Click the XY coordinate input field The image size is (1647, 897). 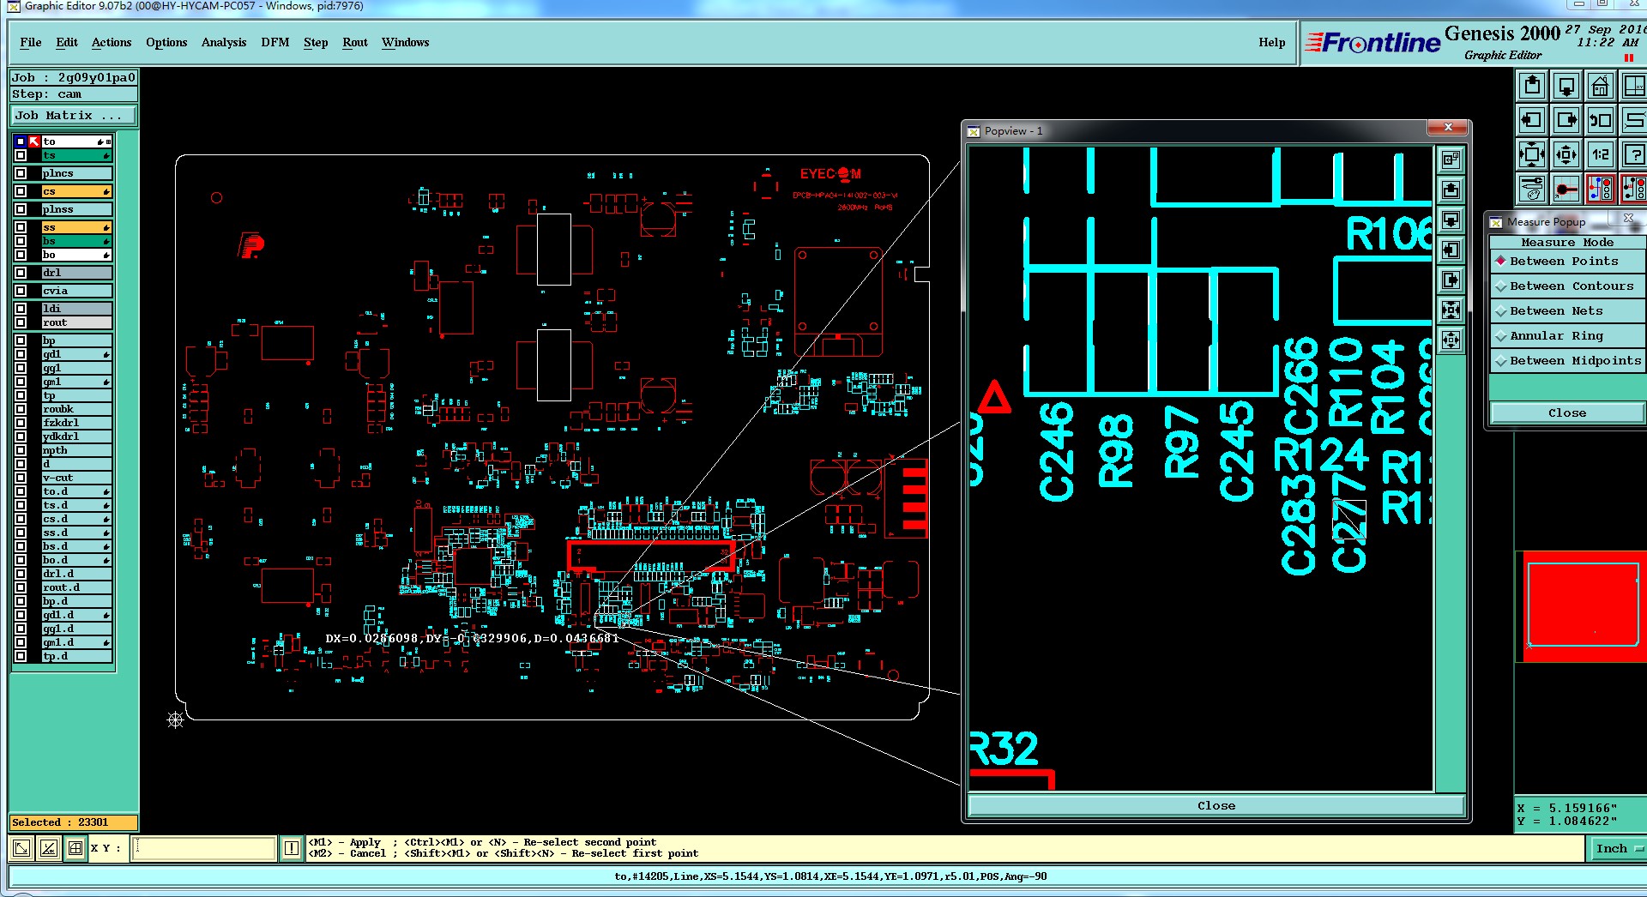click(204, 848)
